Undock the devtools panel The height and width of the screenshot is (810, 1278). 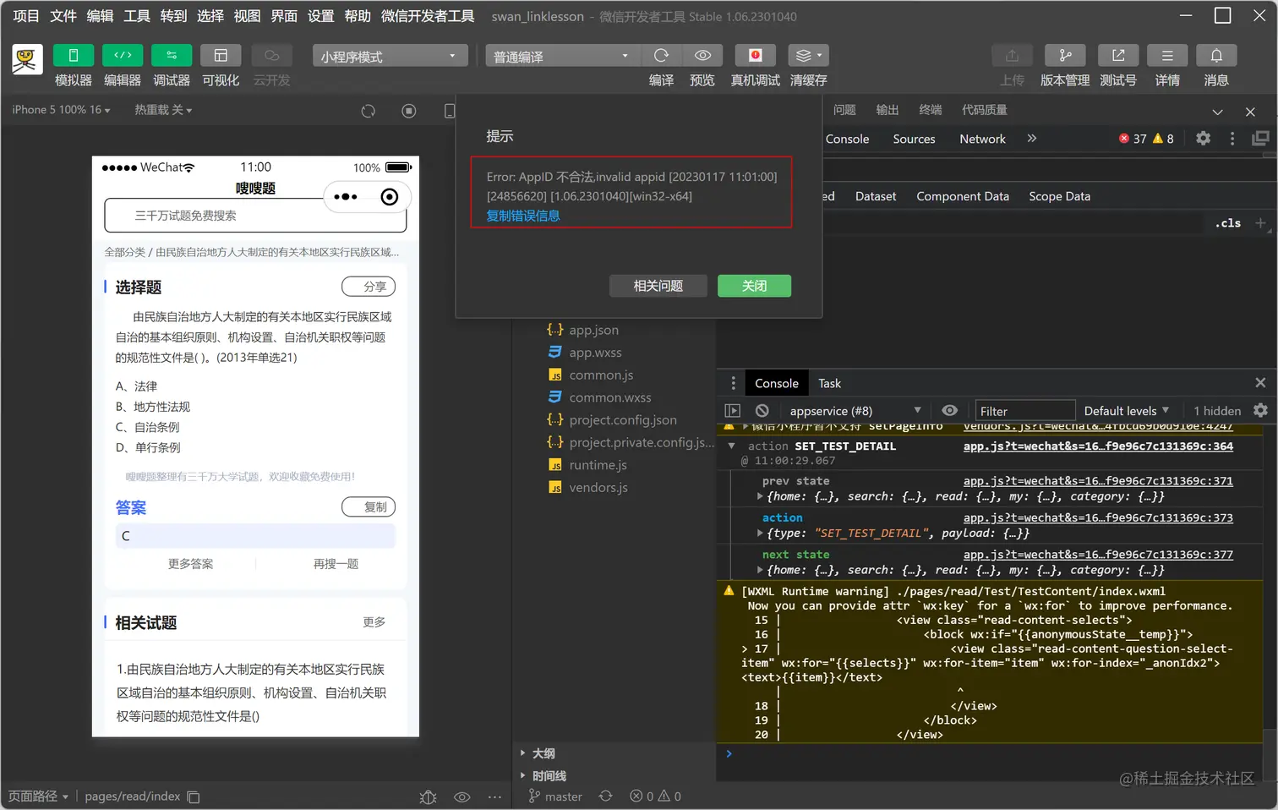[1260, 138]
